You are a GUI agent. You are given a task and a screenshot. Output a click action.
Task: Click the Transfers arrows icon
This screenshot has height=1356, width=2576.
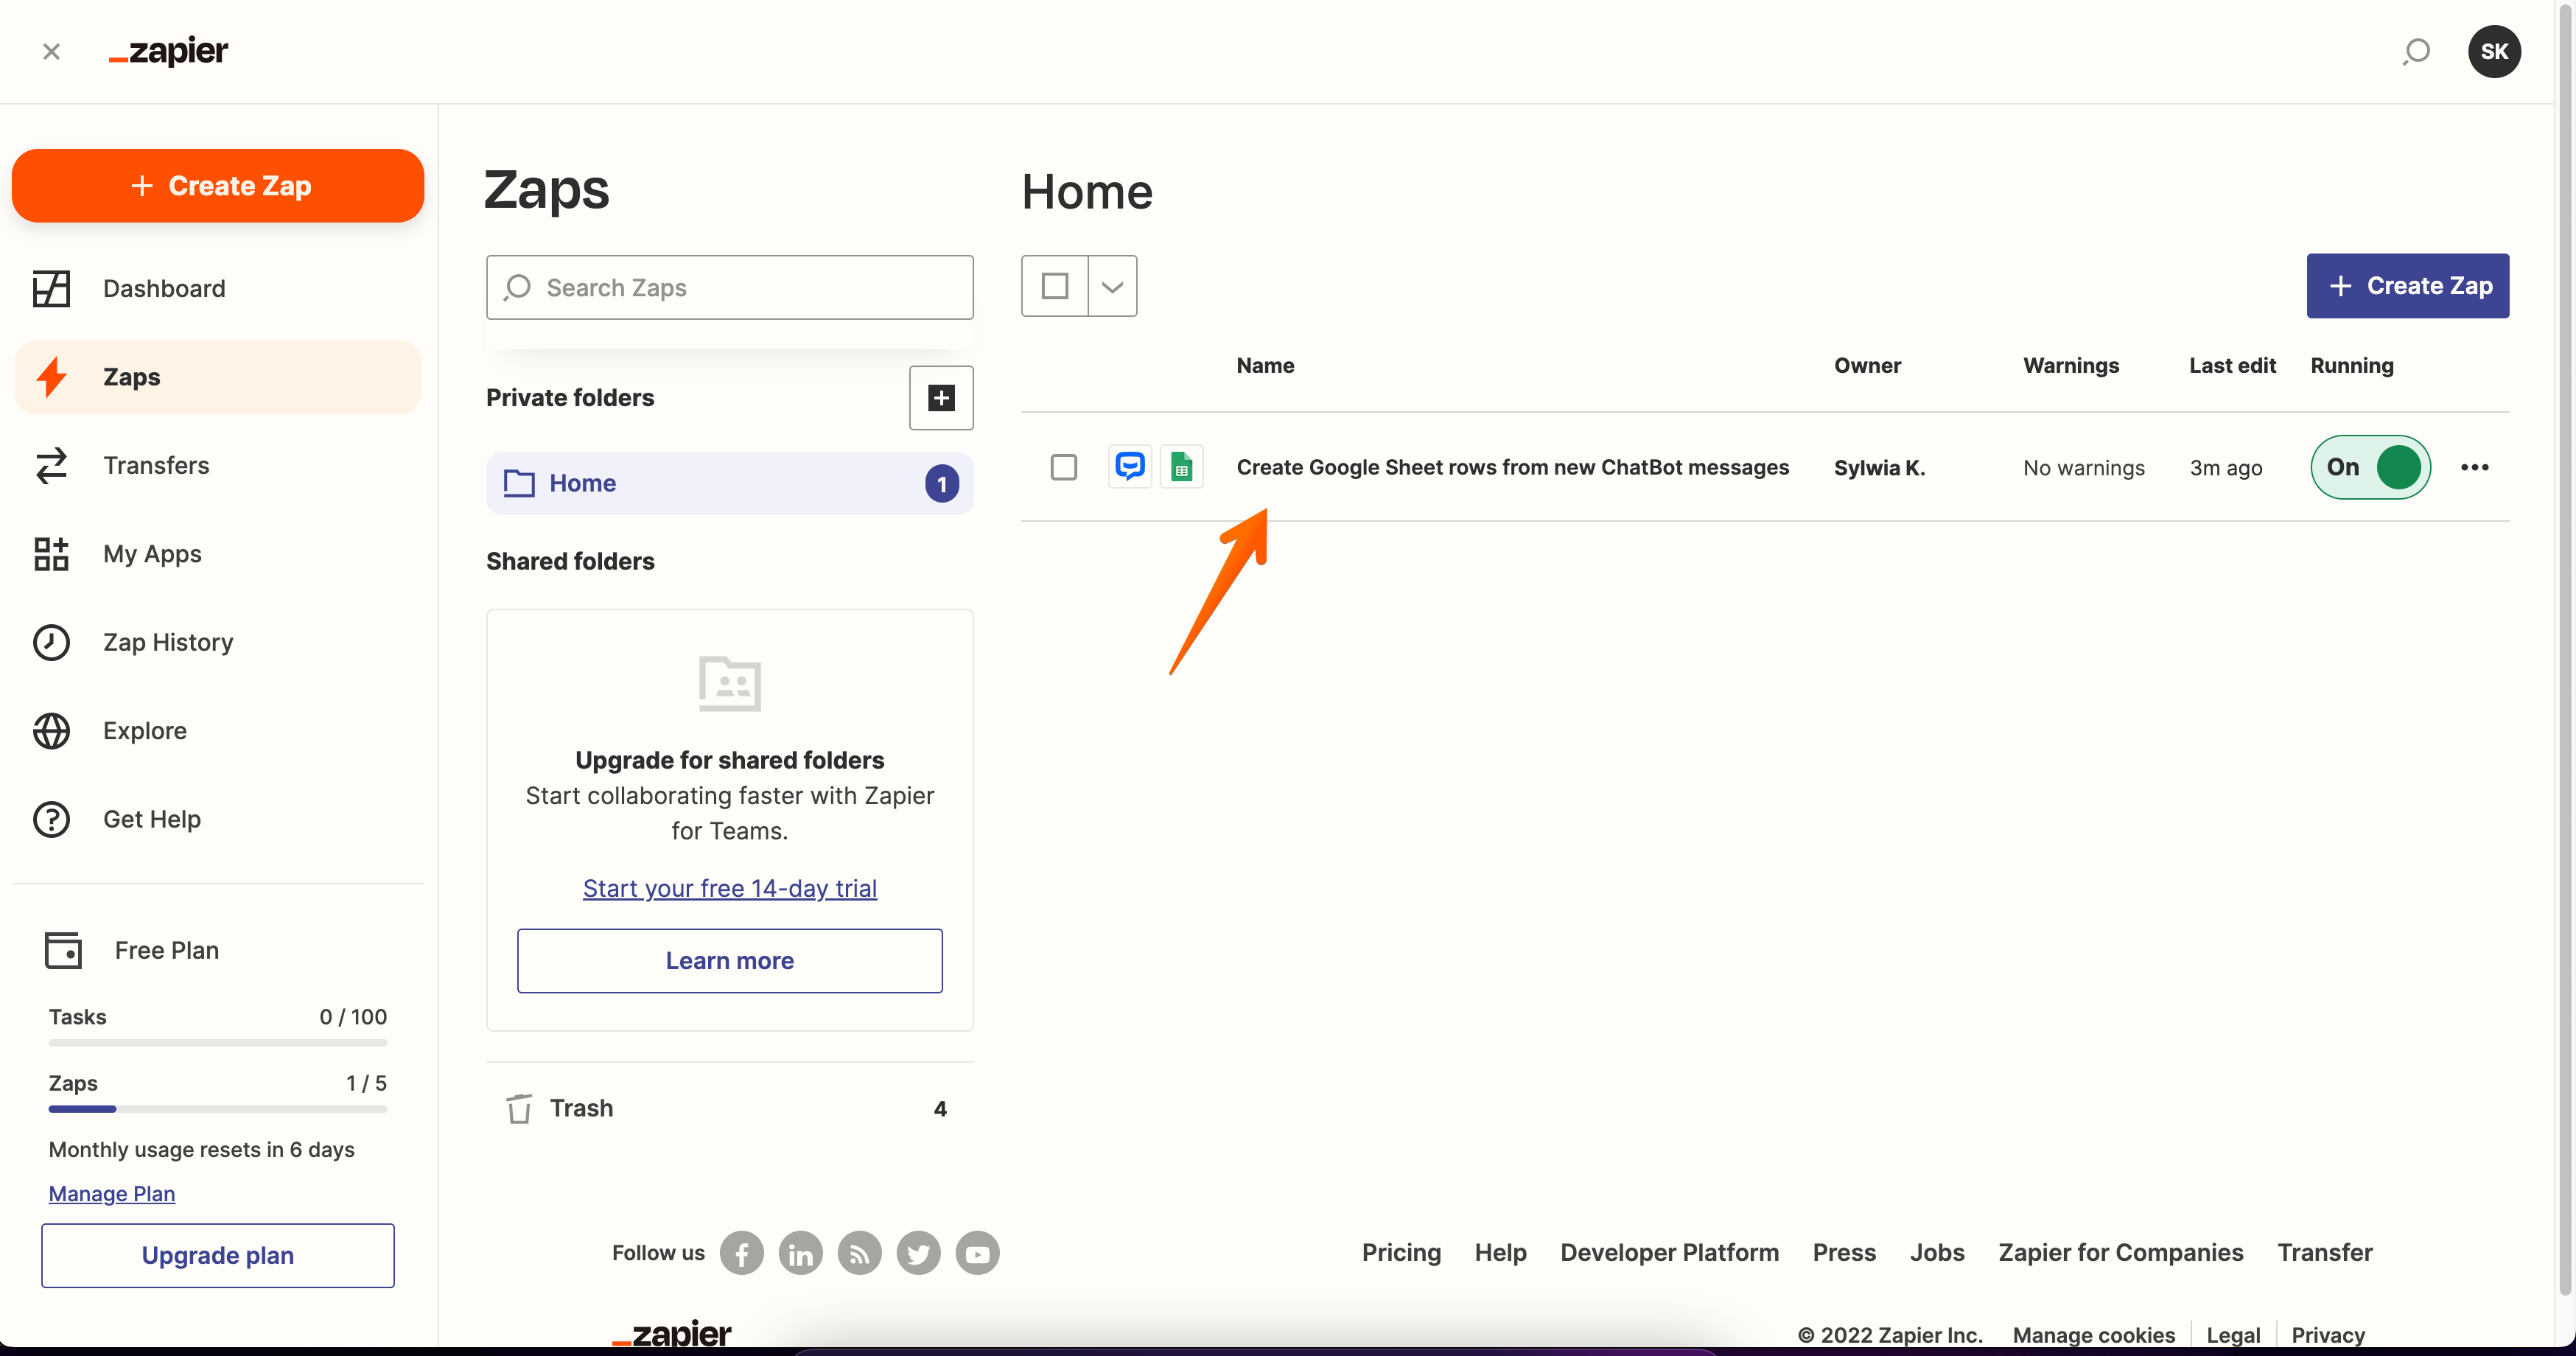tap(51, 466)
